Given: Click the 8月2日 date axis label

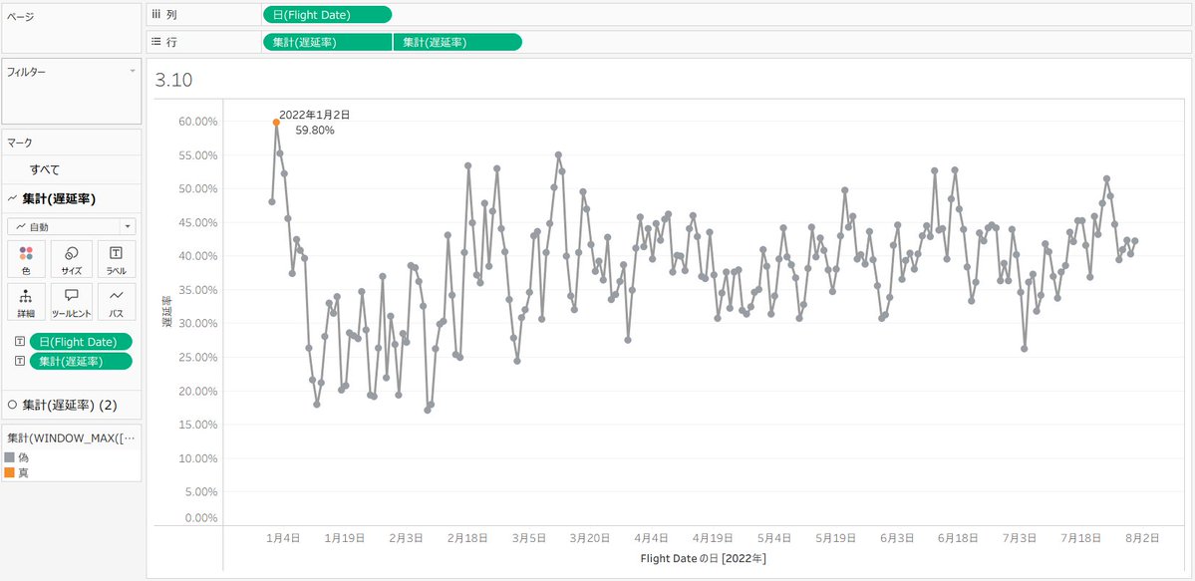Looking at the screenshot, I should [x=1141, y=537].
